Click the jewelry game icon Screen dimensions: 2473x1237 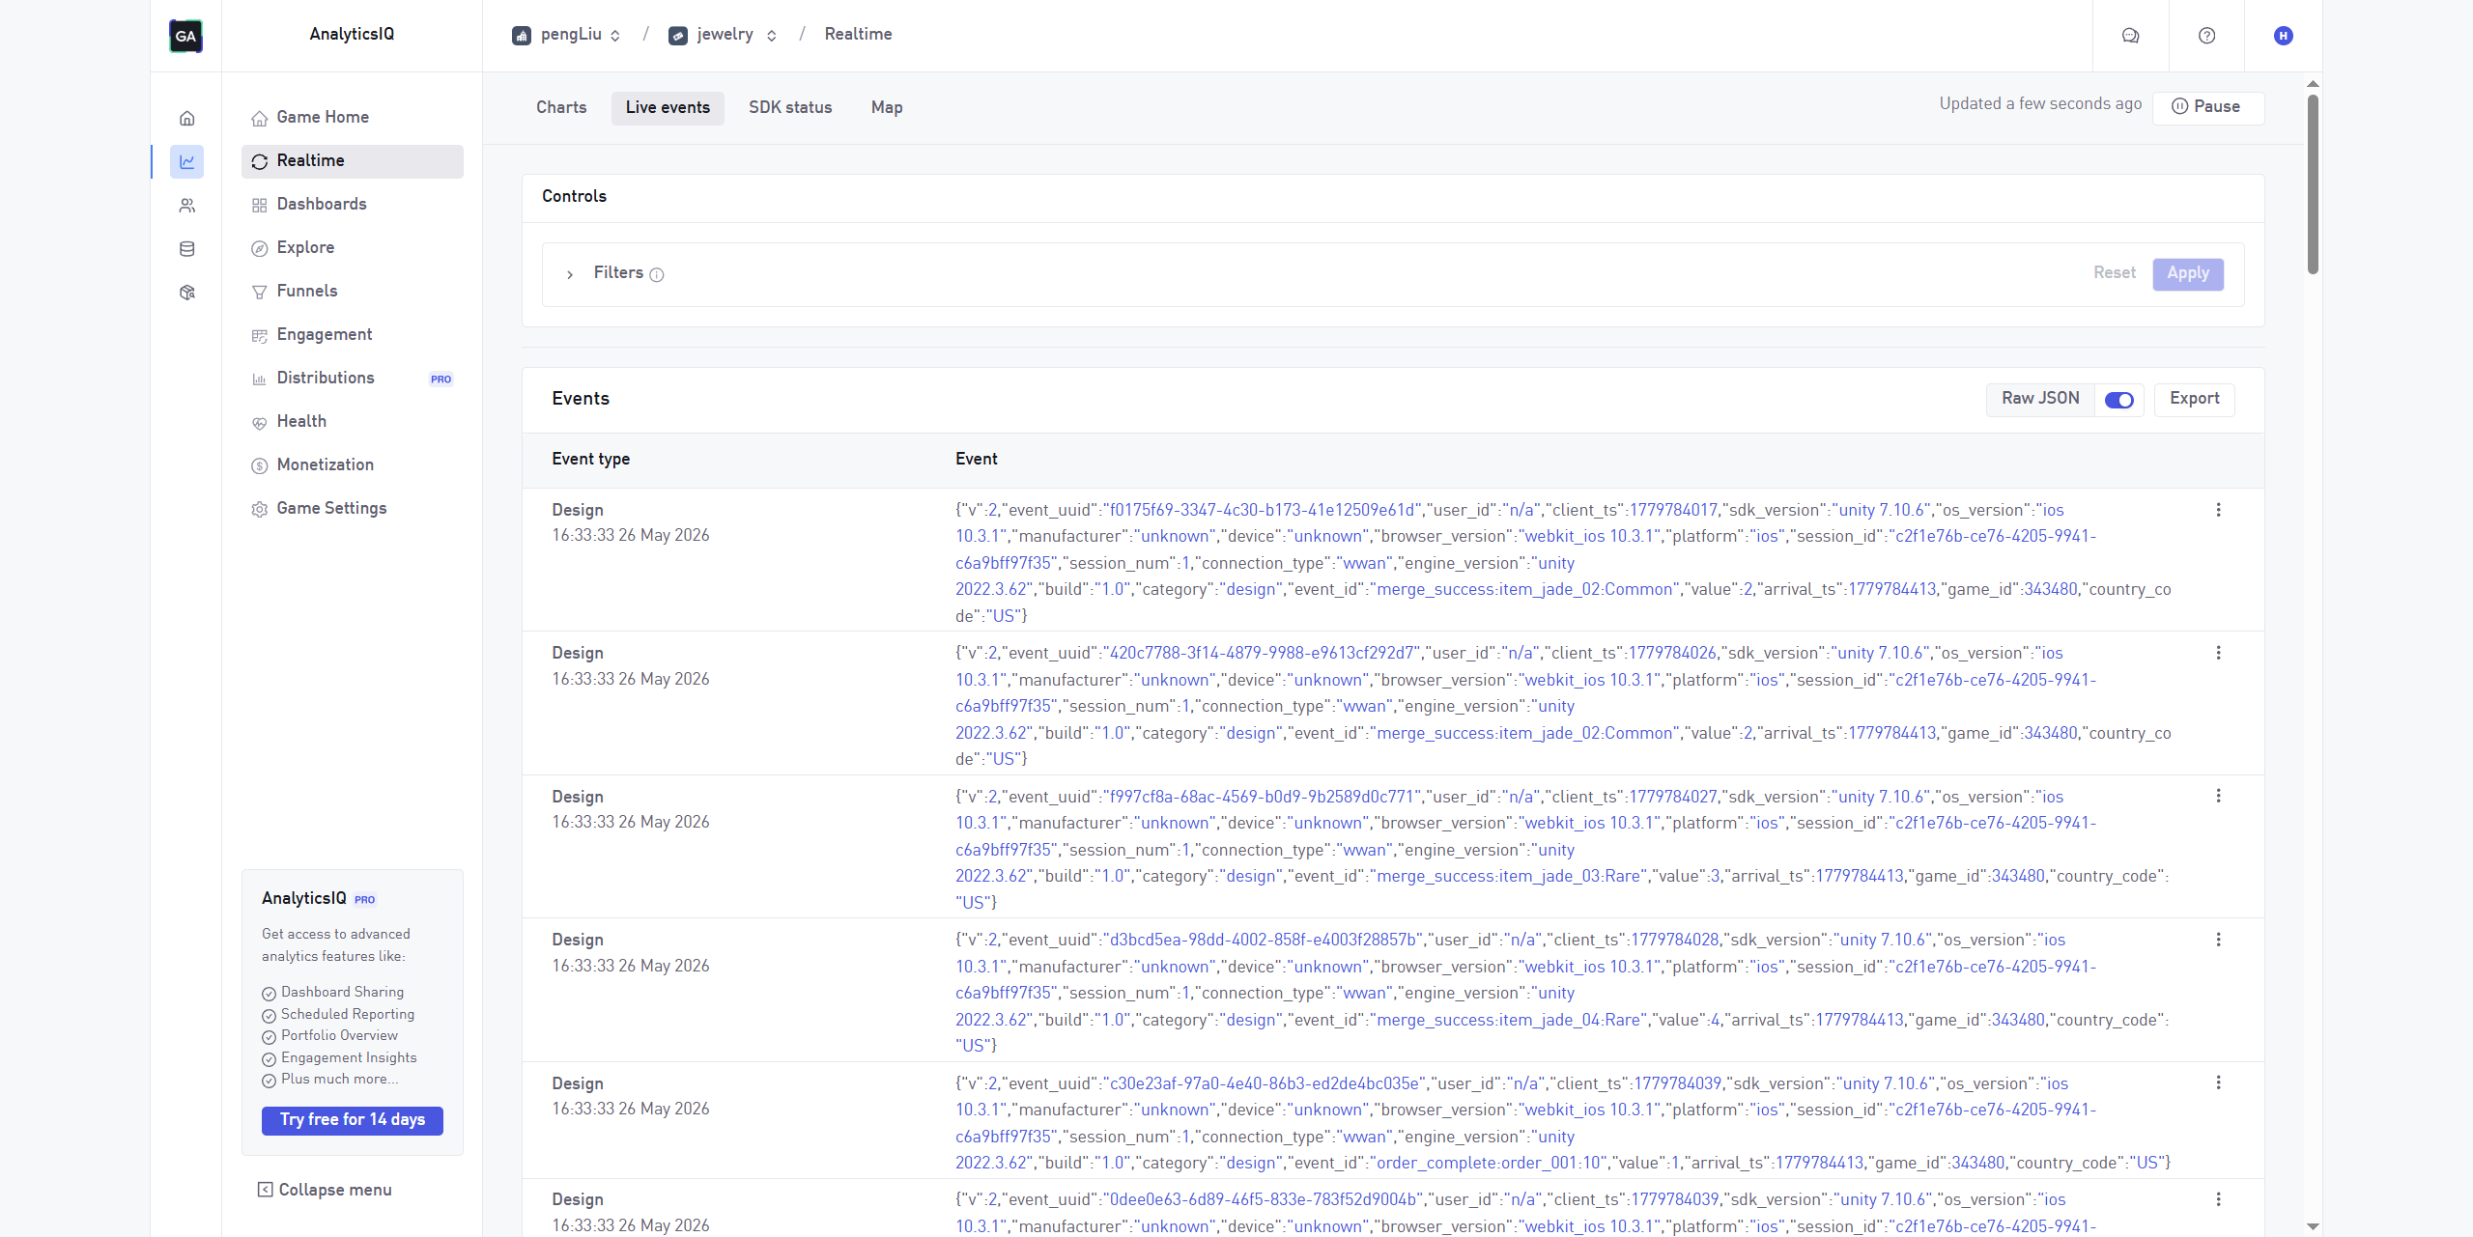click(678, 36)
